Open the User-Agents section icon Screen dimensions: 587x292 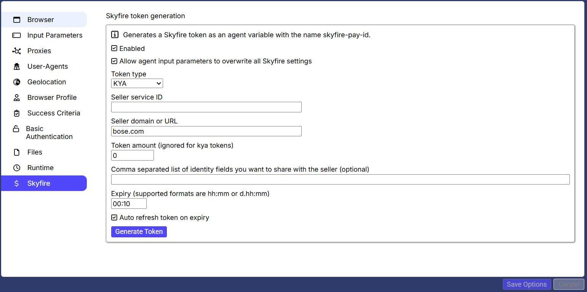[x=17, y=66]
